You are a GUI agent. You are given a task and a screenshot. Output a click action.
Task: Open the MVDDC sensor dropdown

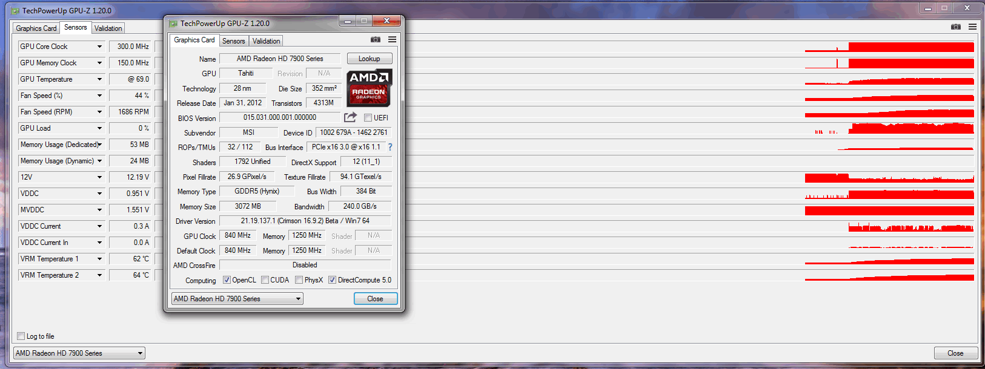[x=100, y=210]
